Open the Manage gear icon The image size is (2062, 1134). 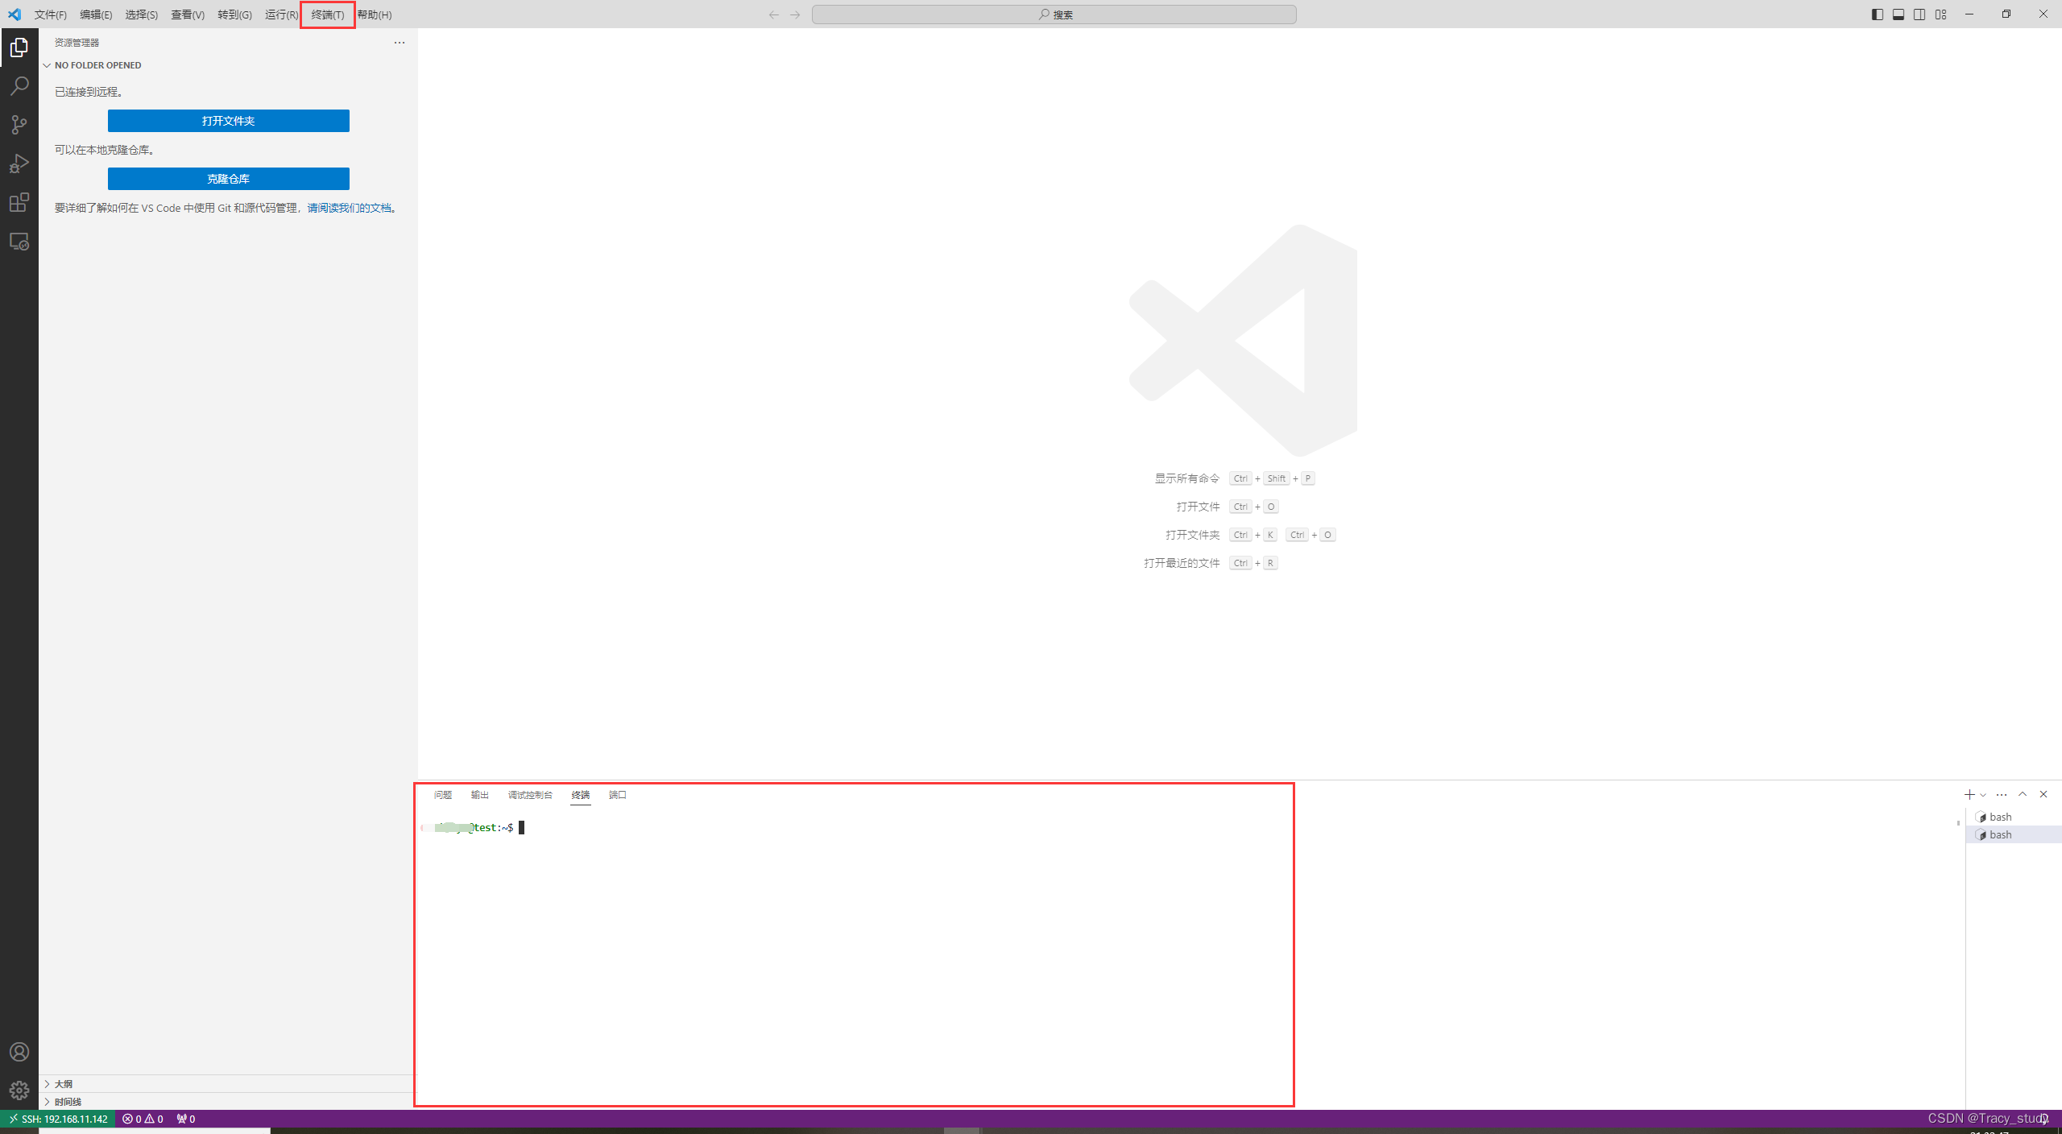coord(19,1091)
